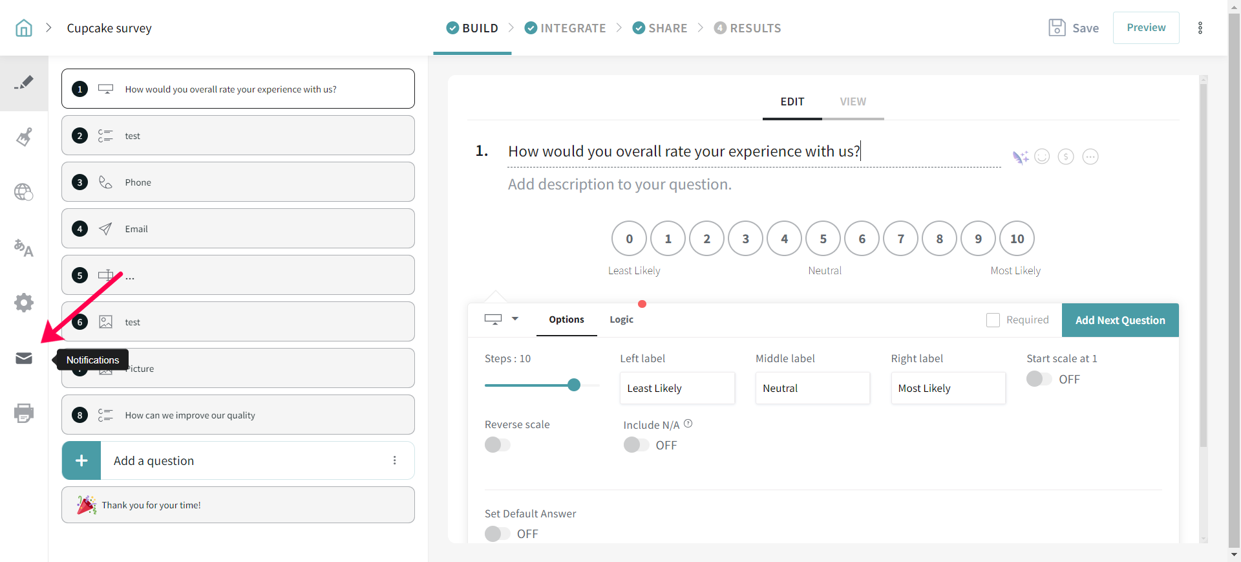Open the globe icon in the sidebar
1241x562 pixels.
[x=24, y=192]
